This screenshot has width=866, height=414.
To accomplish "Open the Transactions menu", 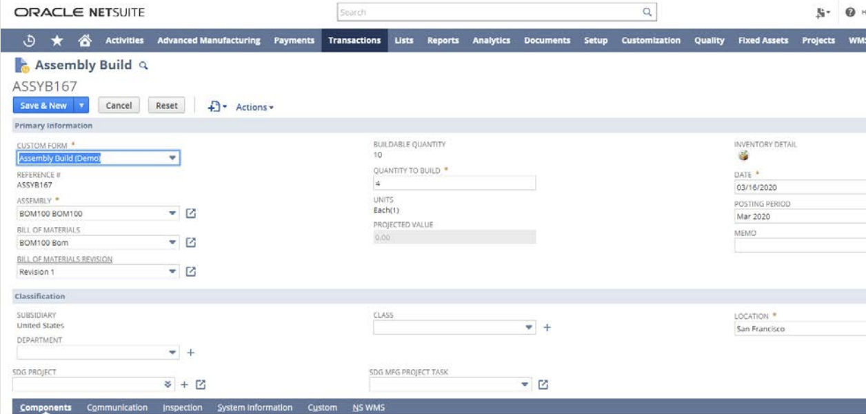I will [x=354, y=41].
